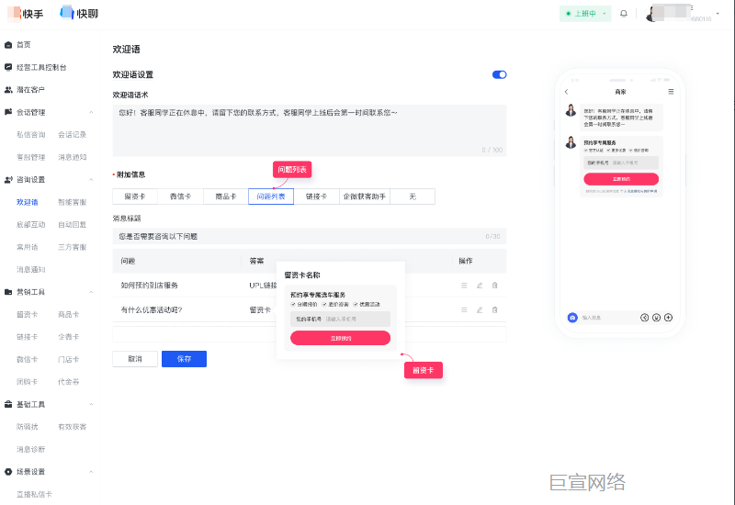Open 会话记录 in sidebar
The width and height of the screenshot is (735, 505).
pyautogui.click(x=73, y=134)
